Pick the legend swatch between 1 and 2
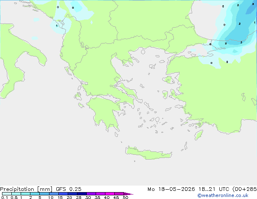The height and width of the screenshot is (199, 257). 26,194
